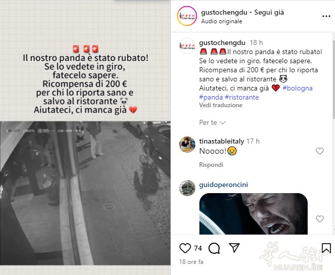Viewport: 335px width, 275px height.
Task: Open the #bologna hashtag
Action: coord(298,88)
